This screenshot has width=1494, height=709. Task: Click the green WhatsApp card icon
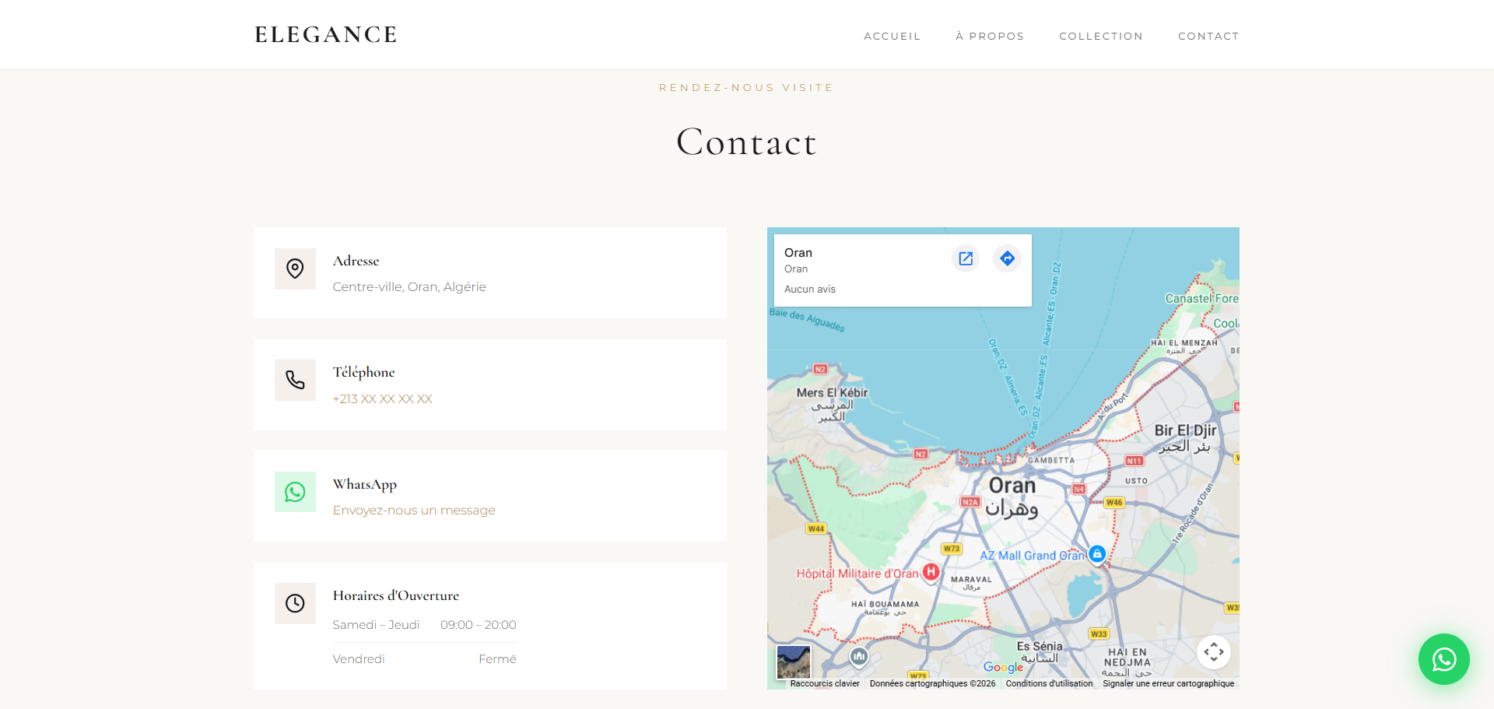point(295,492)
